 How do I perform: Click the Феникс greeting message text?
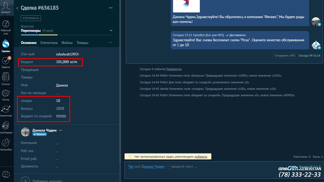238,19
